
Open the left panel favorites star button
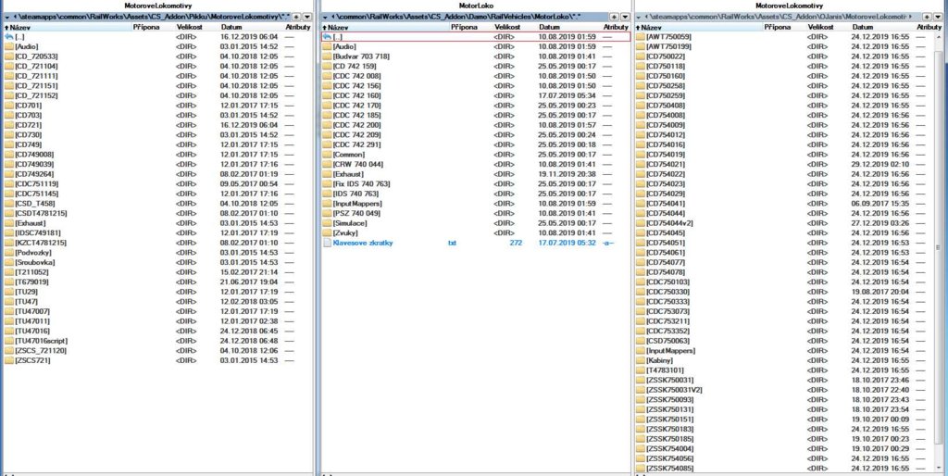click(298, 17)
